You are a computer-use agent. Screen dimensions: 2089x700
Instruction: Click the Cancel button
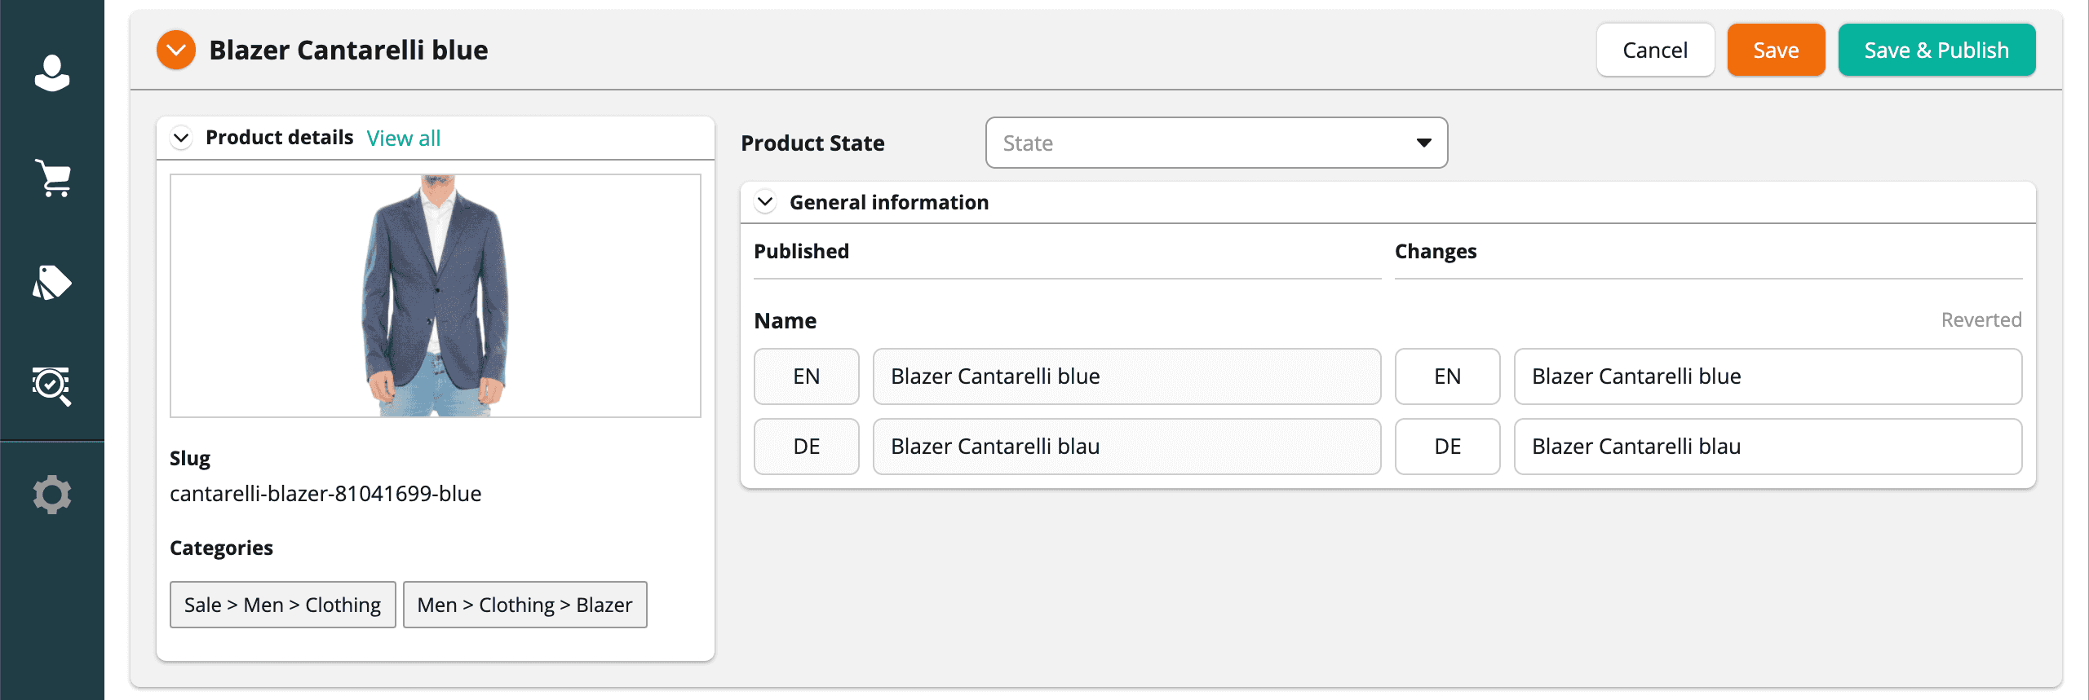coord(1655,51)
